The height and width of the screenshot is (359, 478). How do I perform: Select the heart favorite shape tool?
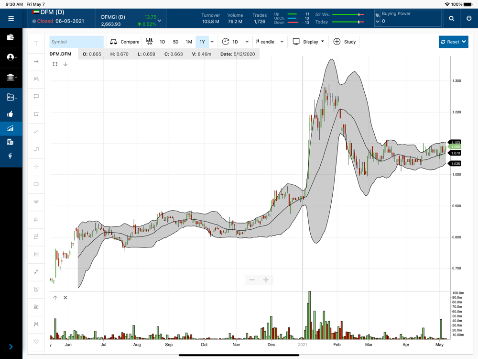36,342
